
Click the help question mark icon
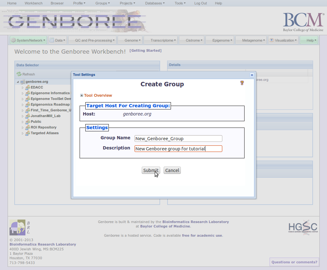tap(242, 83)
